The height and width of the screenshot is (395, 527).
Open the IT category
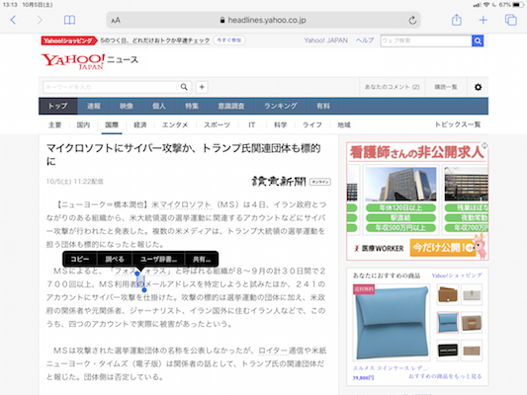[252, 124]
